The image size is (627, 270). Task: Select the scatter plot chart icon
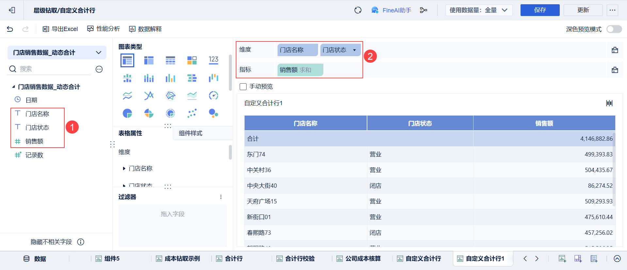click(192, 113)
